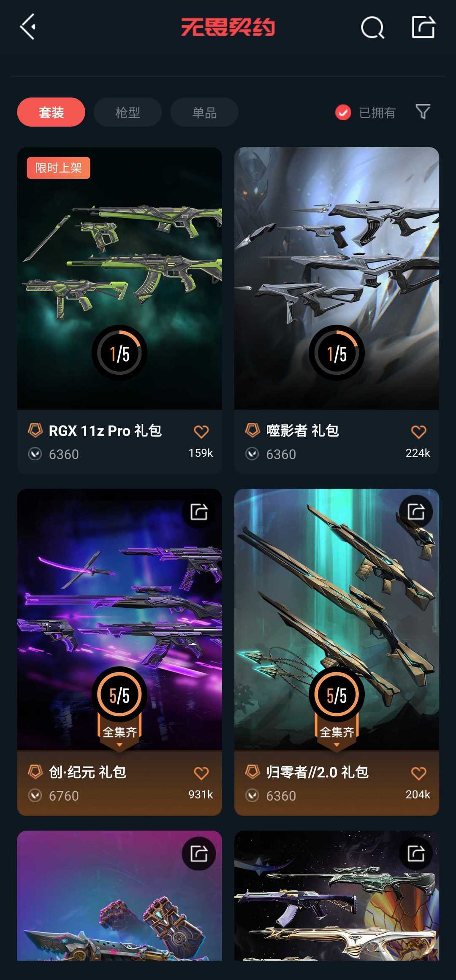Like the RGX 11z Pro 礼包 heart
Screen dimensions: 456x980
click(201, 432)
